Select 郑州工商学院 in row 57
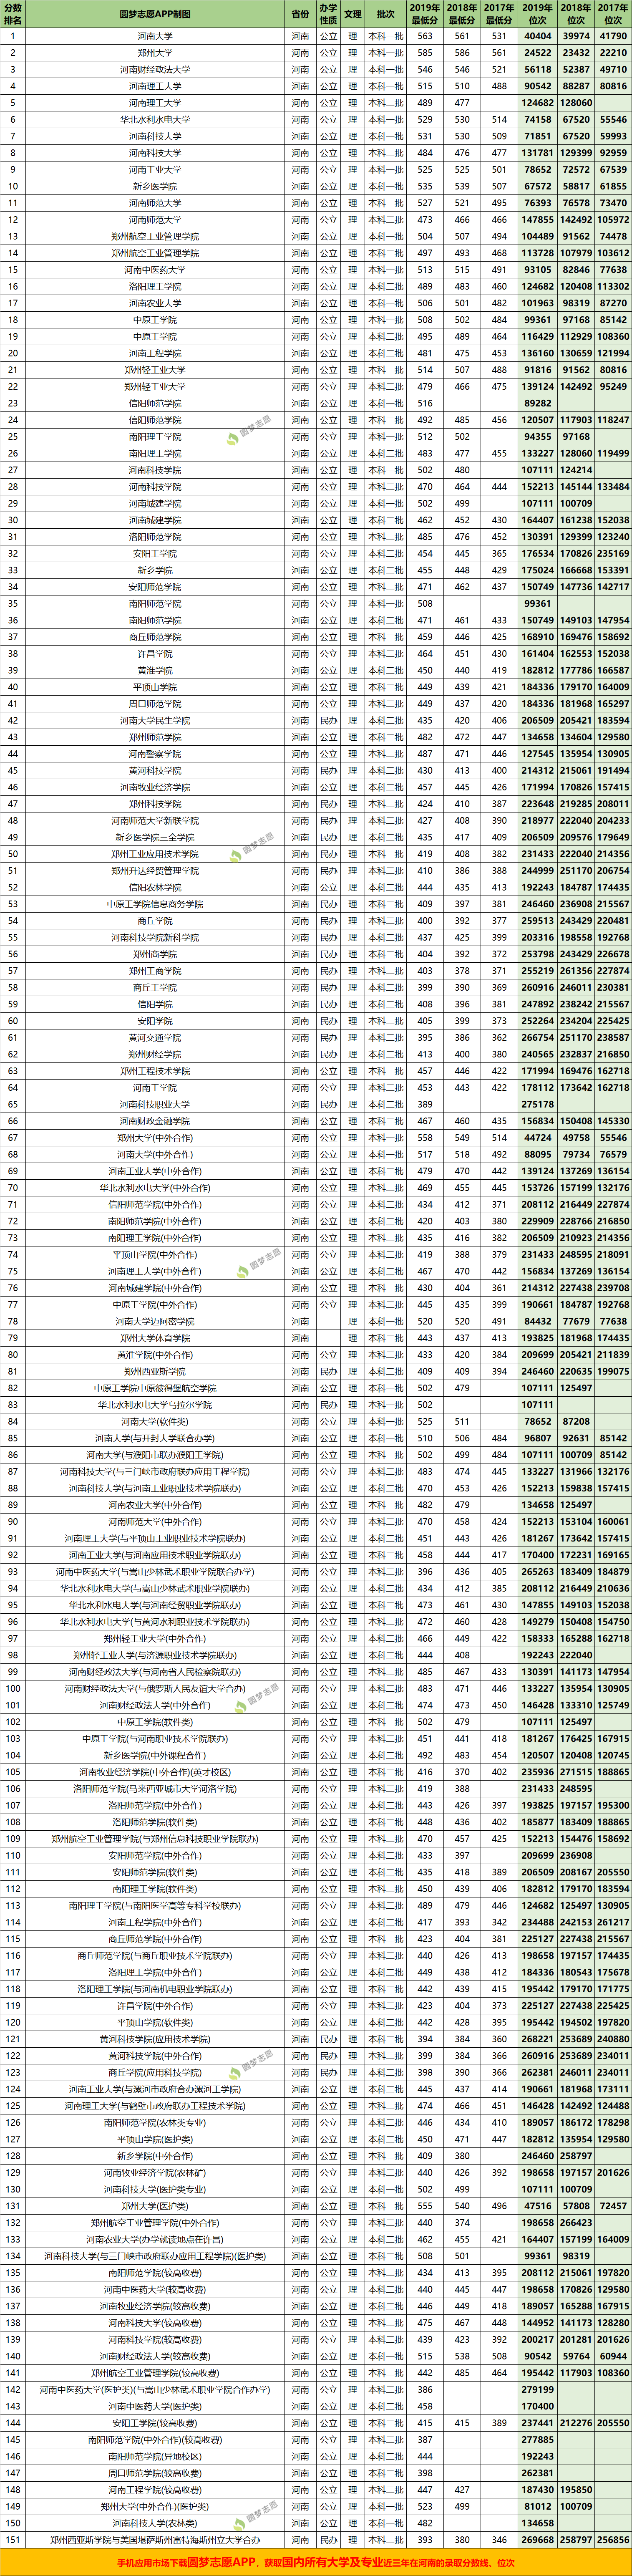The height and width of the screenshot is (2576, 632). pos(155,971)
